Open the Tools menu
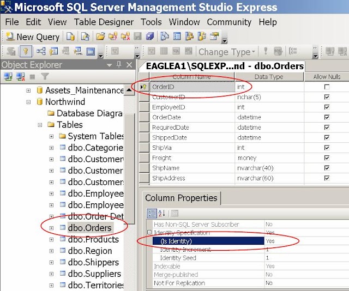Image resolution: width=349 pixels, height=291 pixels. pyautogui.click(x=151, y=22)
